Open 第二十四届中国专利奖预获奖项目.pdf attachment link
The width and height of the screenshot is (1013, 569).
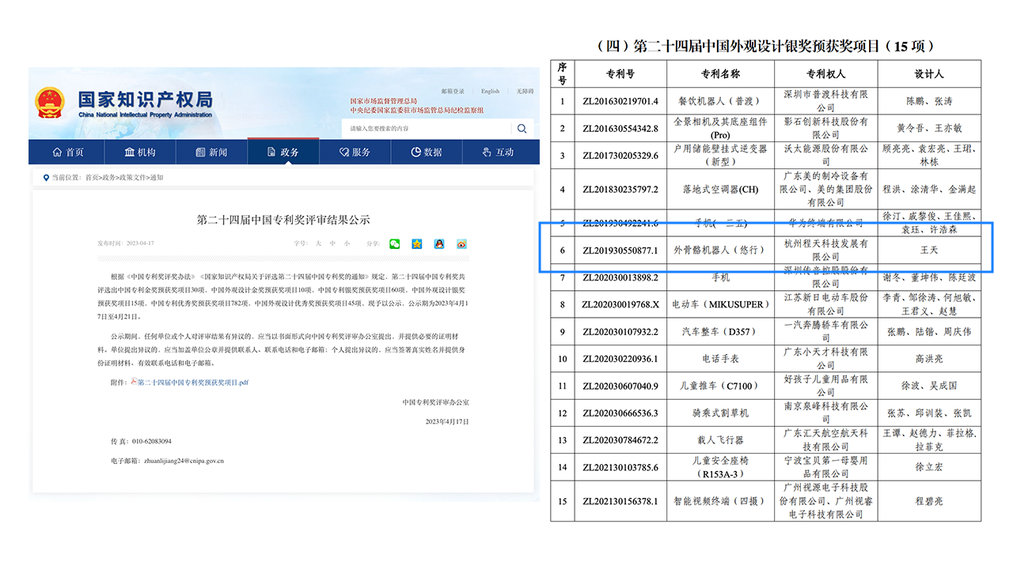tap(193, 382)
